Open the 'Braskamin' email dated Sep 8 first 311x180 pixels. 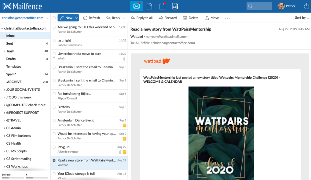[89, 69]
